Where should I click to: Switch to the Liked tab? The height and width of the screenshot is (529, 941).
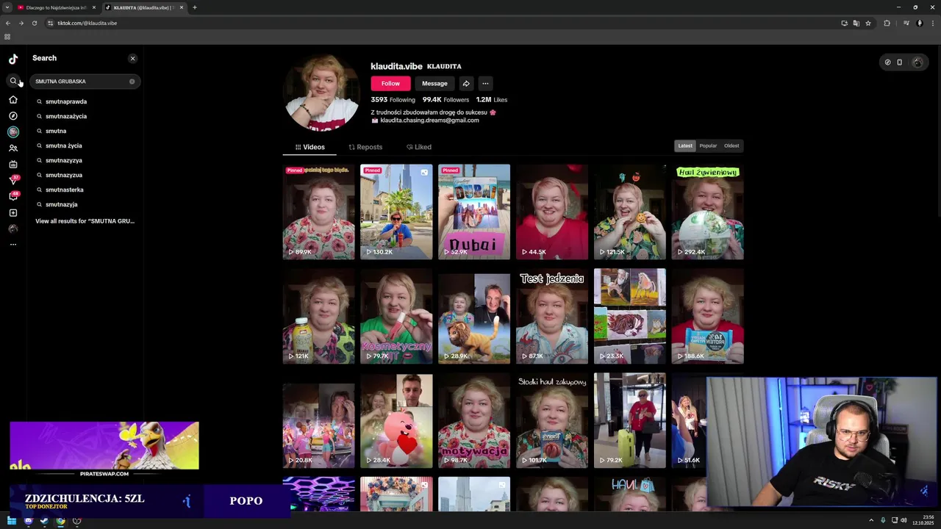(419, 147)
